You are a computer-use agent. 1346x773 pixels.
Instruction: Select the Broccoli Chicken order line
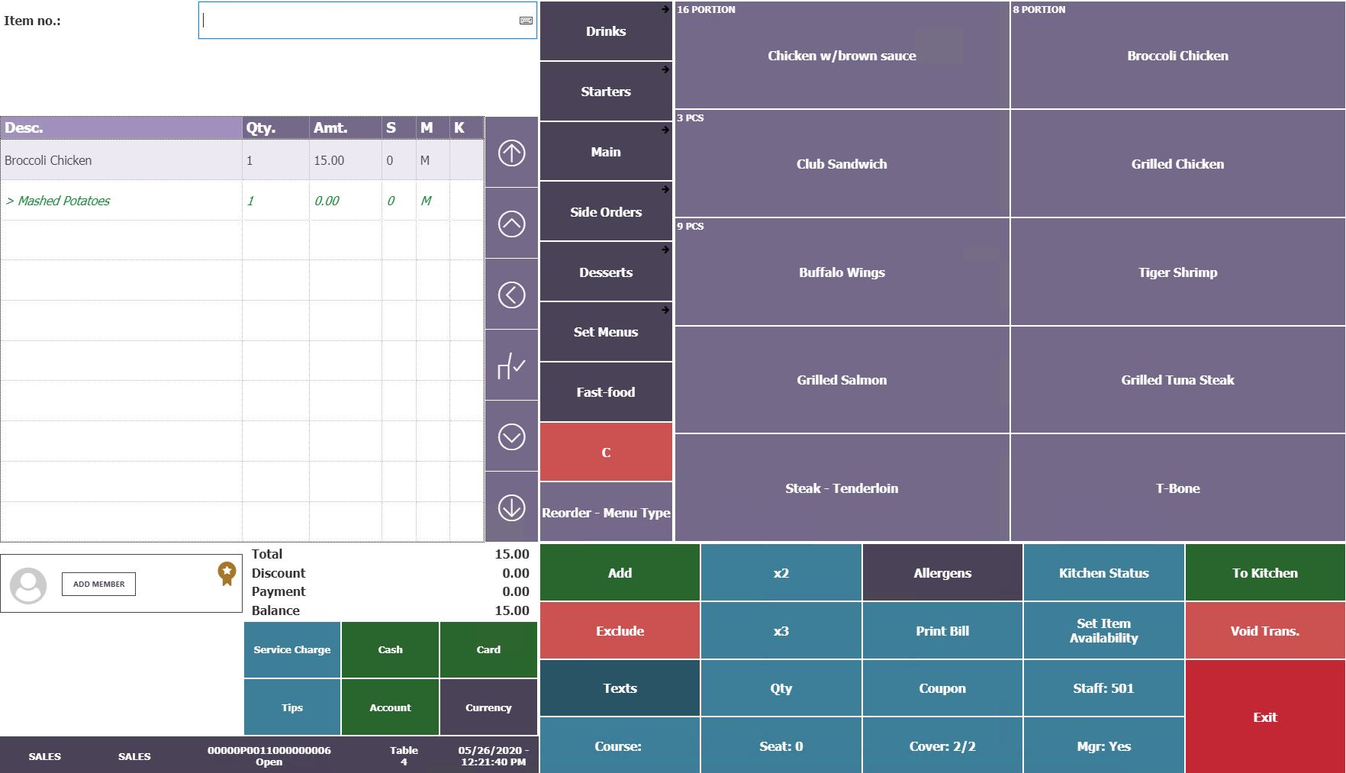tap(243, 160)
